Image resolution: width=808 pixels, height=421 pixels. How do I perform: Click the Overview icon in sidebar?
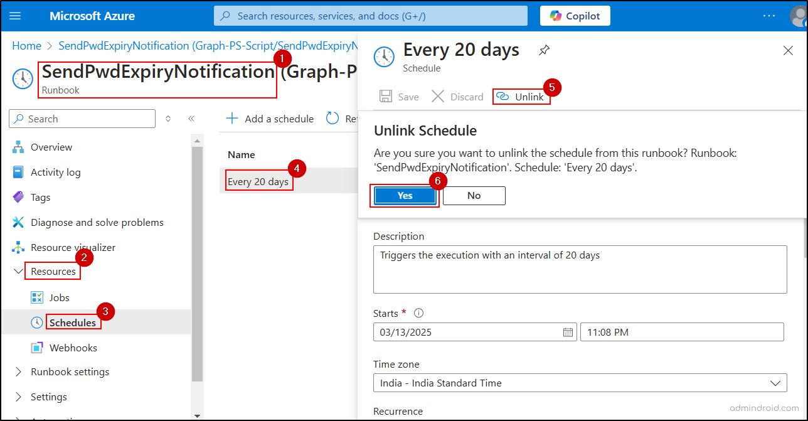point(18,147)
